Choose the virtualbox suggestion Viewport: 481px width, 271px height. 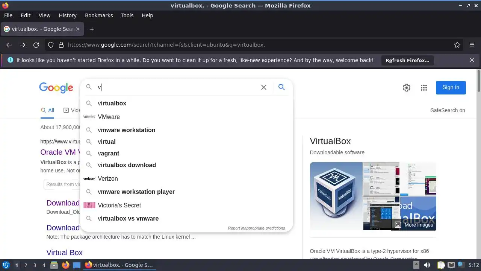186,103
